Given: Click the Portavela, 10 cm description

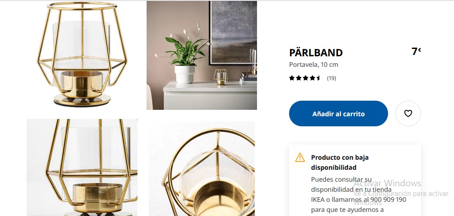Looking at the screenshot, I should (x=313, y=65).
